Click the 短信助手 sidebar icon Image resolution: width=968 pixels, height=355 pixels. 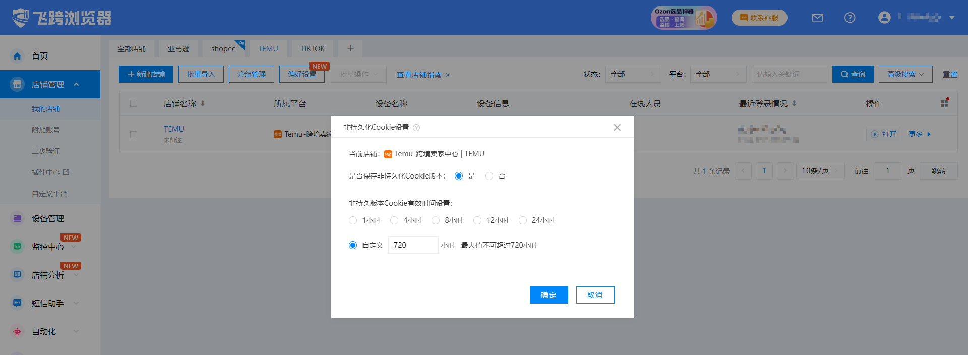[17, 303]
